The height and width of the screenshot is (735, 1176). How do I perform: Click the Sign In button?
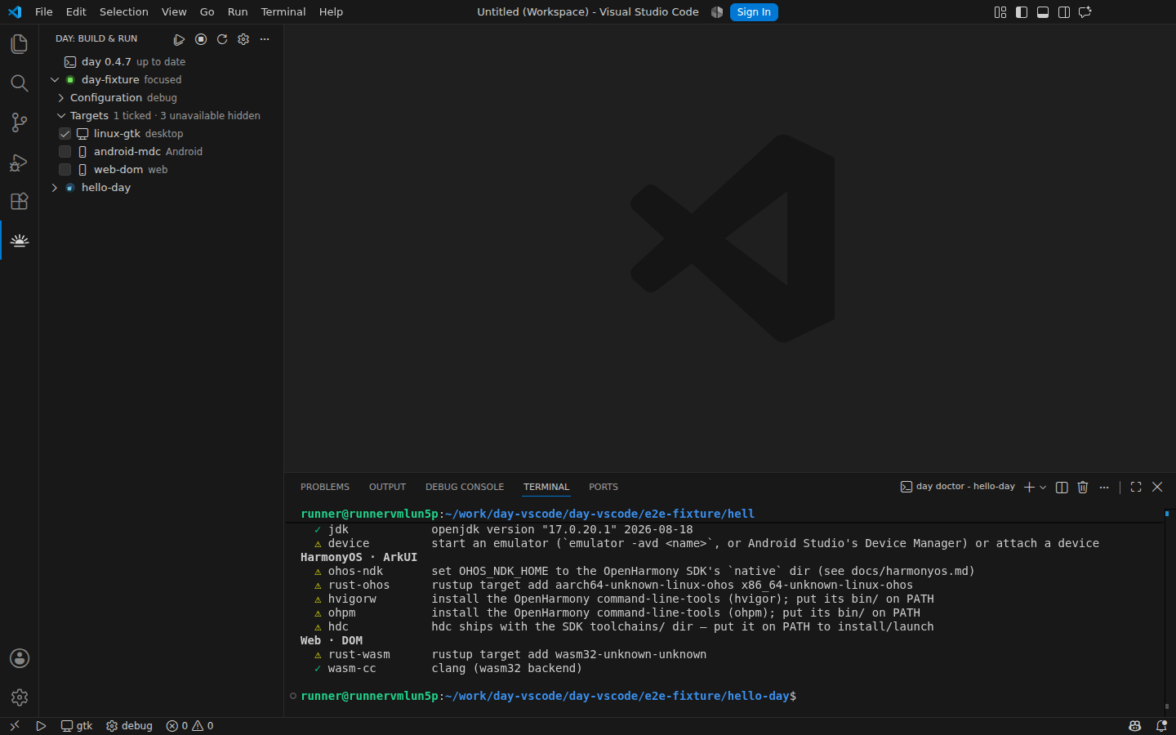[x=754, y=12]
